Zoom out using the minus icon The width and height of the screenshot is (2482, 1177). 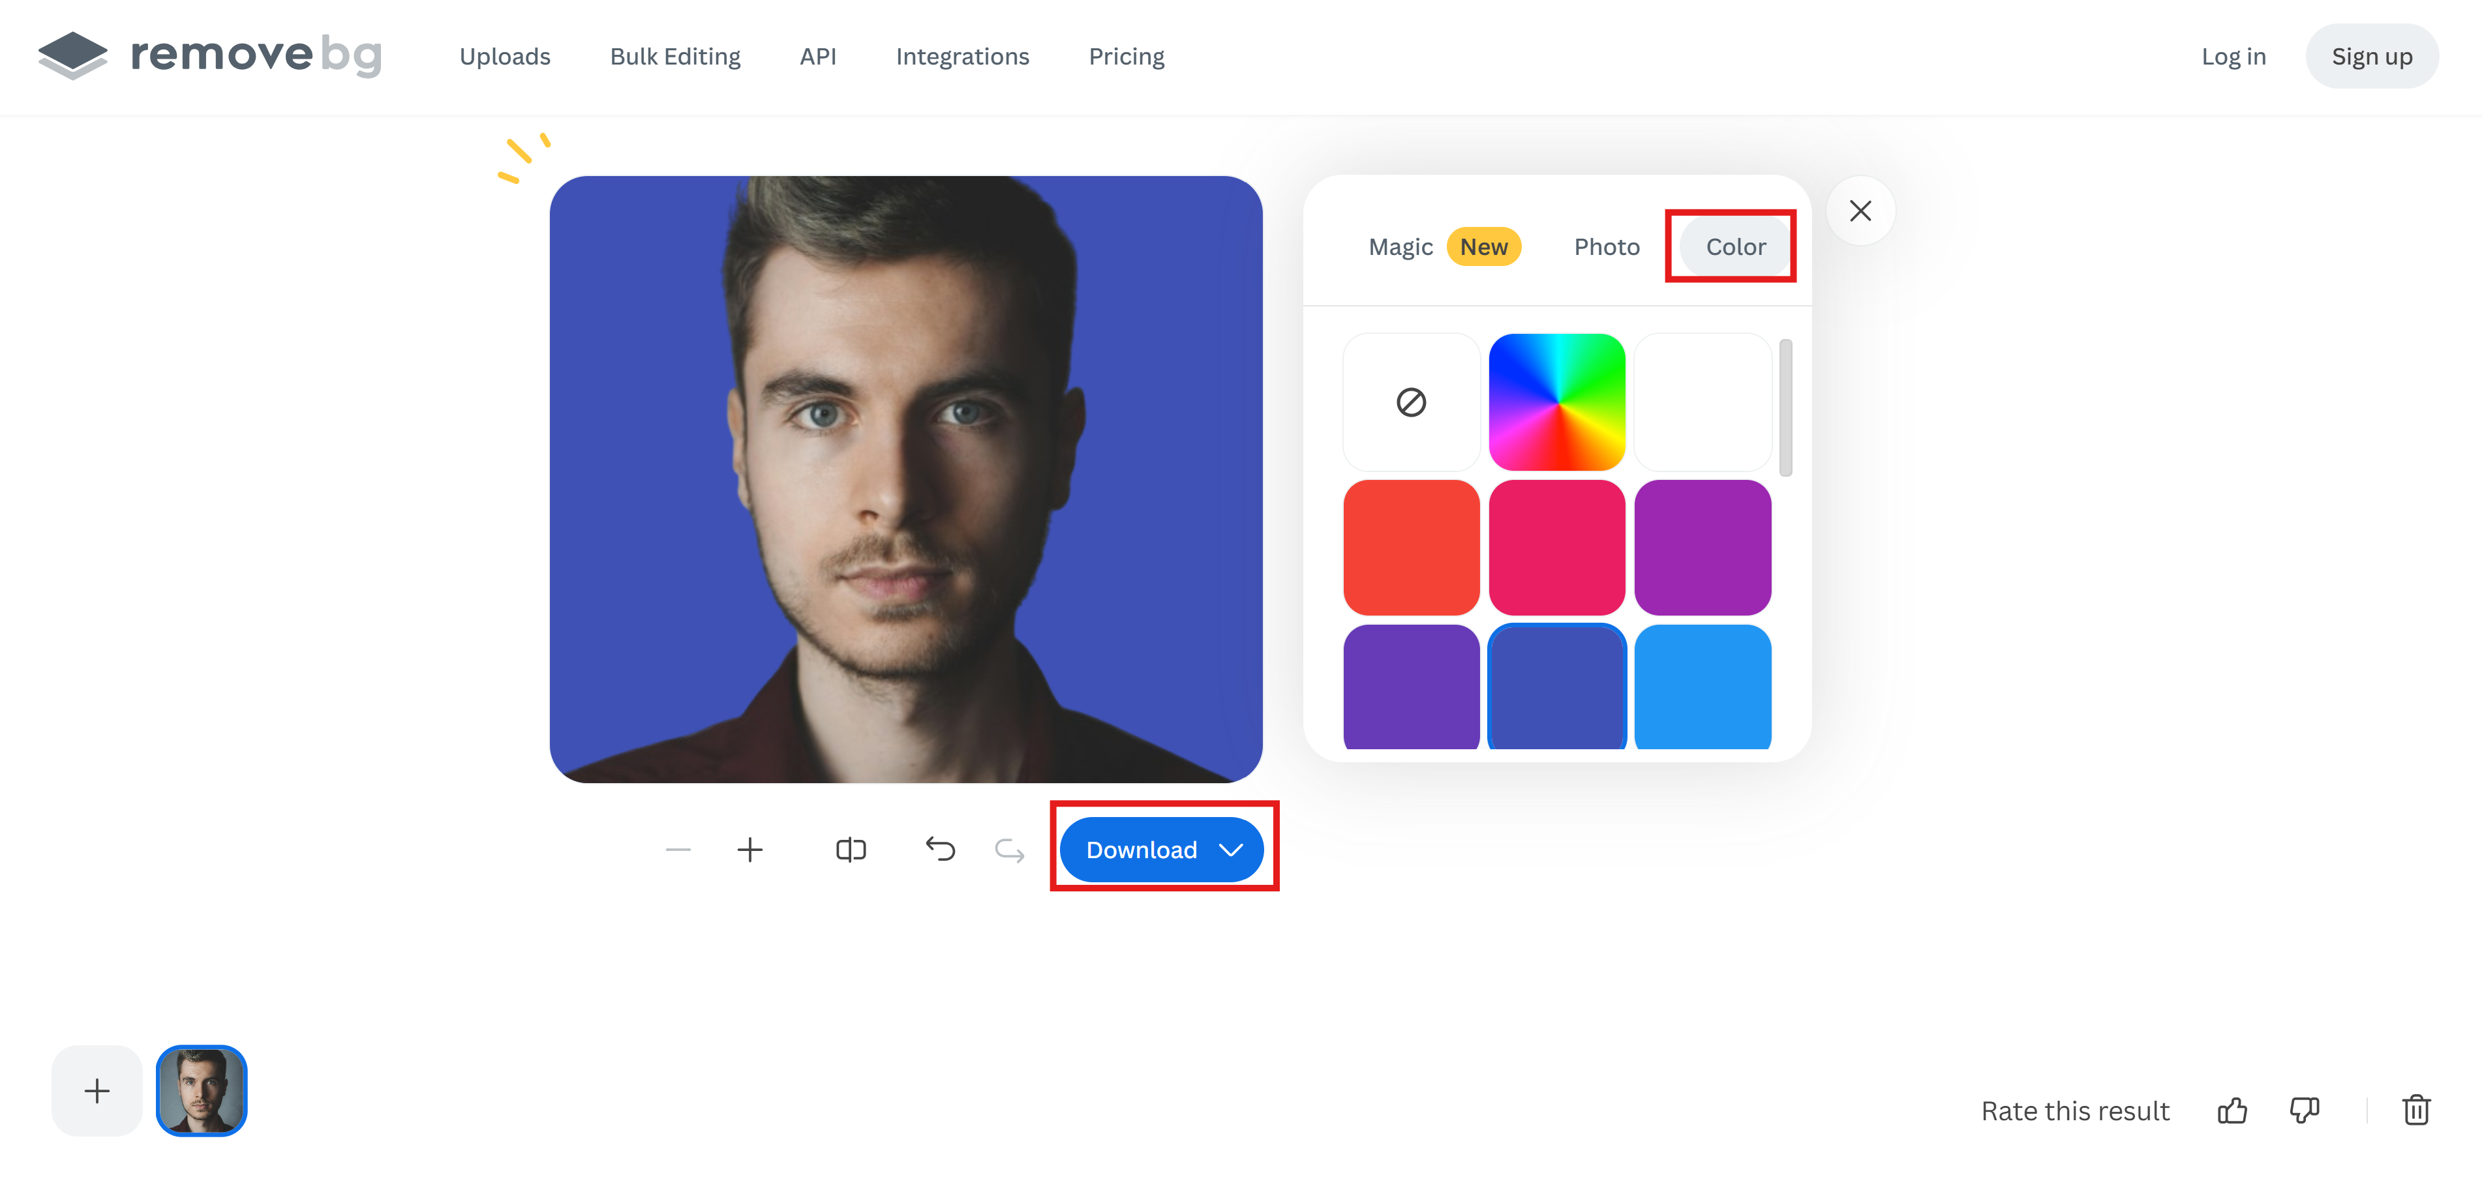[677, 850]
